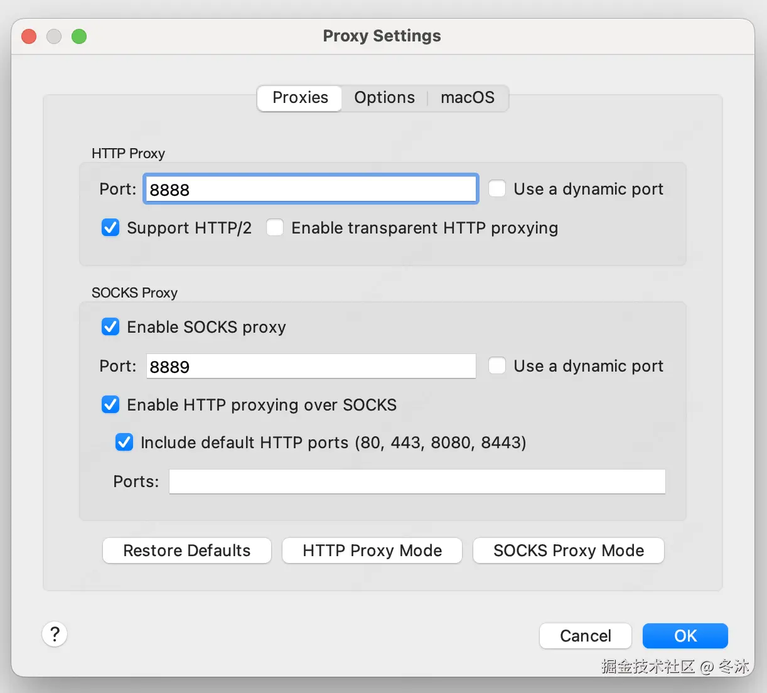This screenshot has height=693, width=767.
Task: Choose SOCKS Proxy Mode button
Action: 568,551
